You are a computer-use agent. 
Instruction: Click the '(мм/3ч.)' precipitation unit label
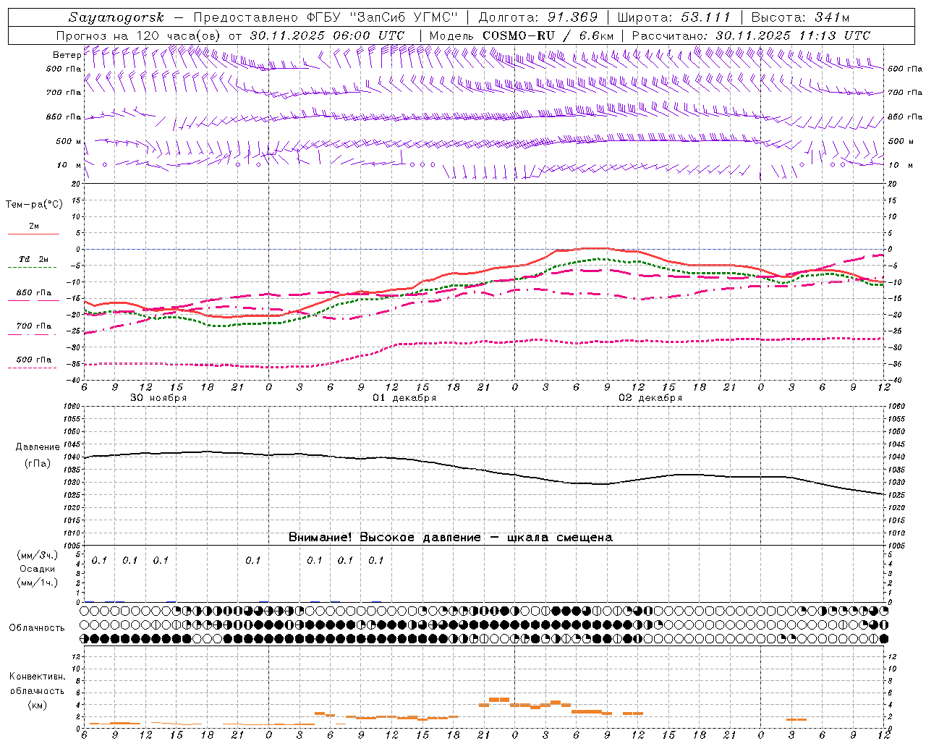click(37, 555)
